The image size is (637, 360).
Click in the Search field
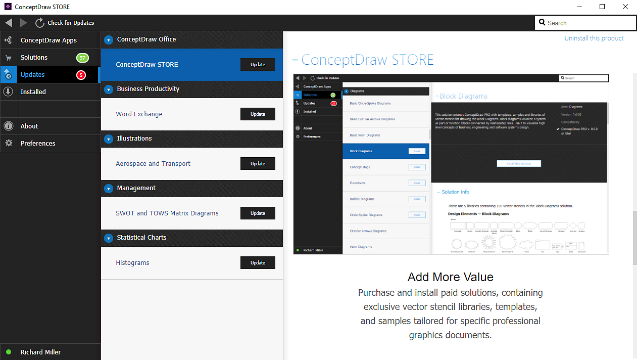(x=585, y=23)
